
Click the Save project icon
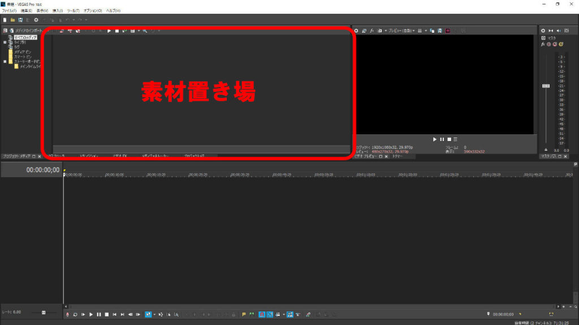(x=20, y=20)
